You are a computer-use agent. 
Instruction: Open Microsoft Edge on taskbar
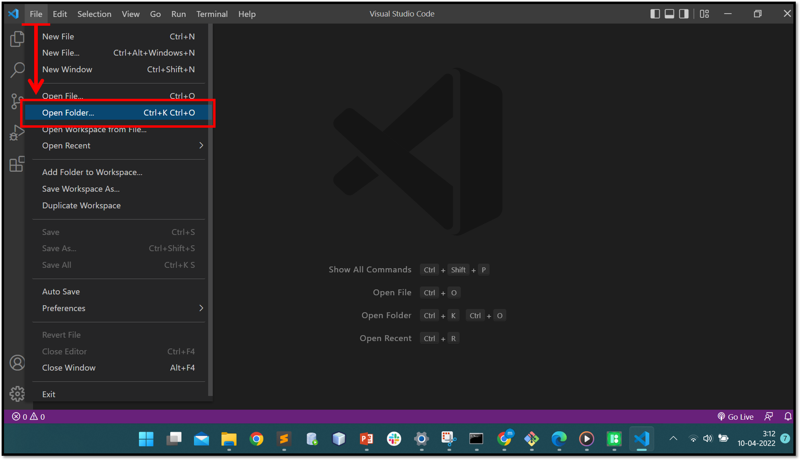(559, 439)
